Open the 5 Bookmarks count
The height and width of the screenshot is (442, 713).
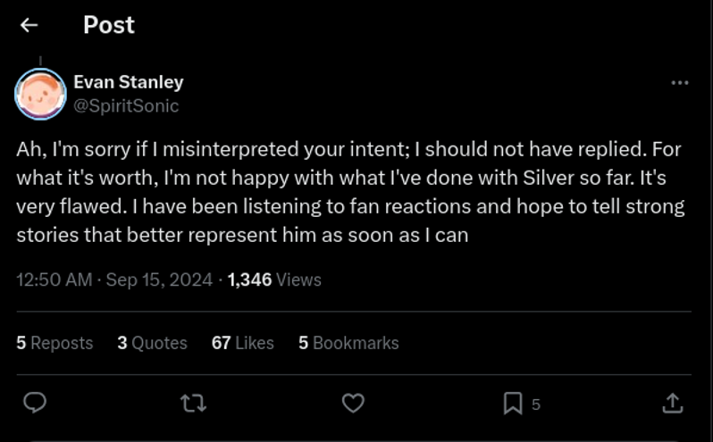pyautogui.click(x=348, y=343)
